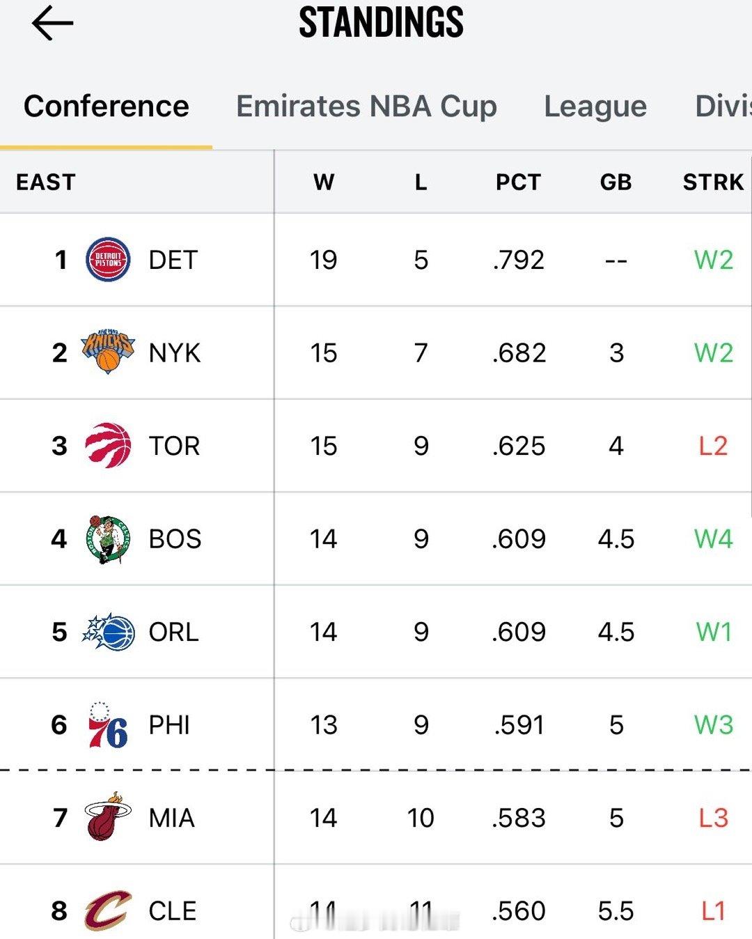This screenshot has width=752, height=939.
Task: Tap the CLE team name
Action: pyautogui.click(x=173, y=910)
